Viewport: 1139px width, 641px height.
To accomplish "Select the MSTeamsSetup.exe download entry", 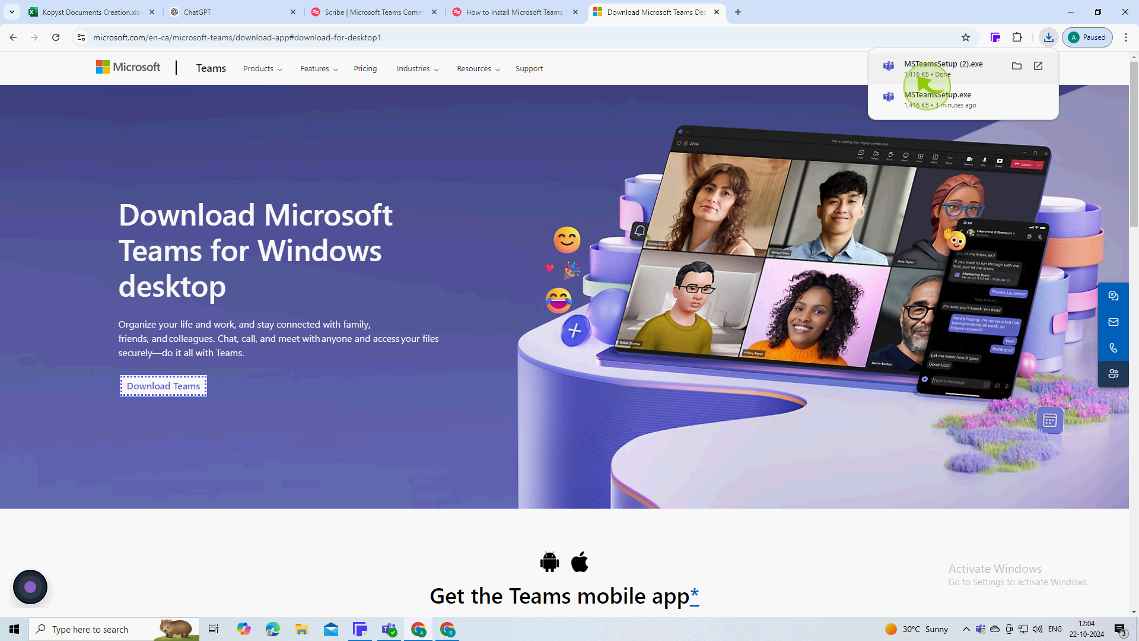I will 963,100.
